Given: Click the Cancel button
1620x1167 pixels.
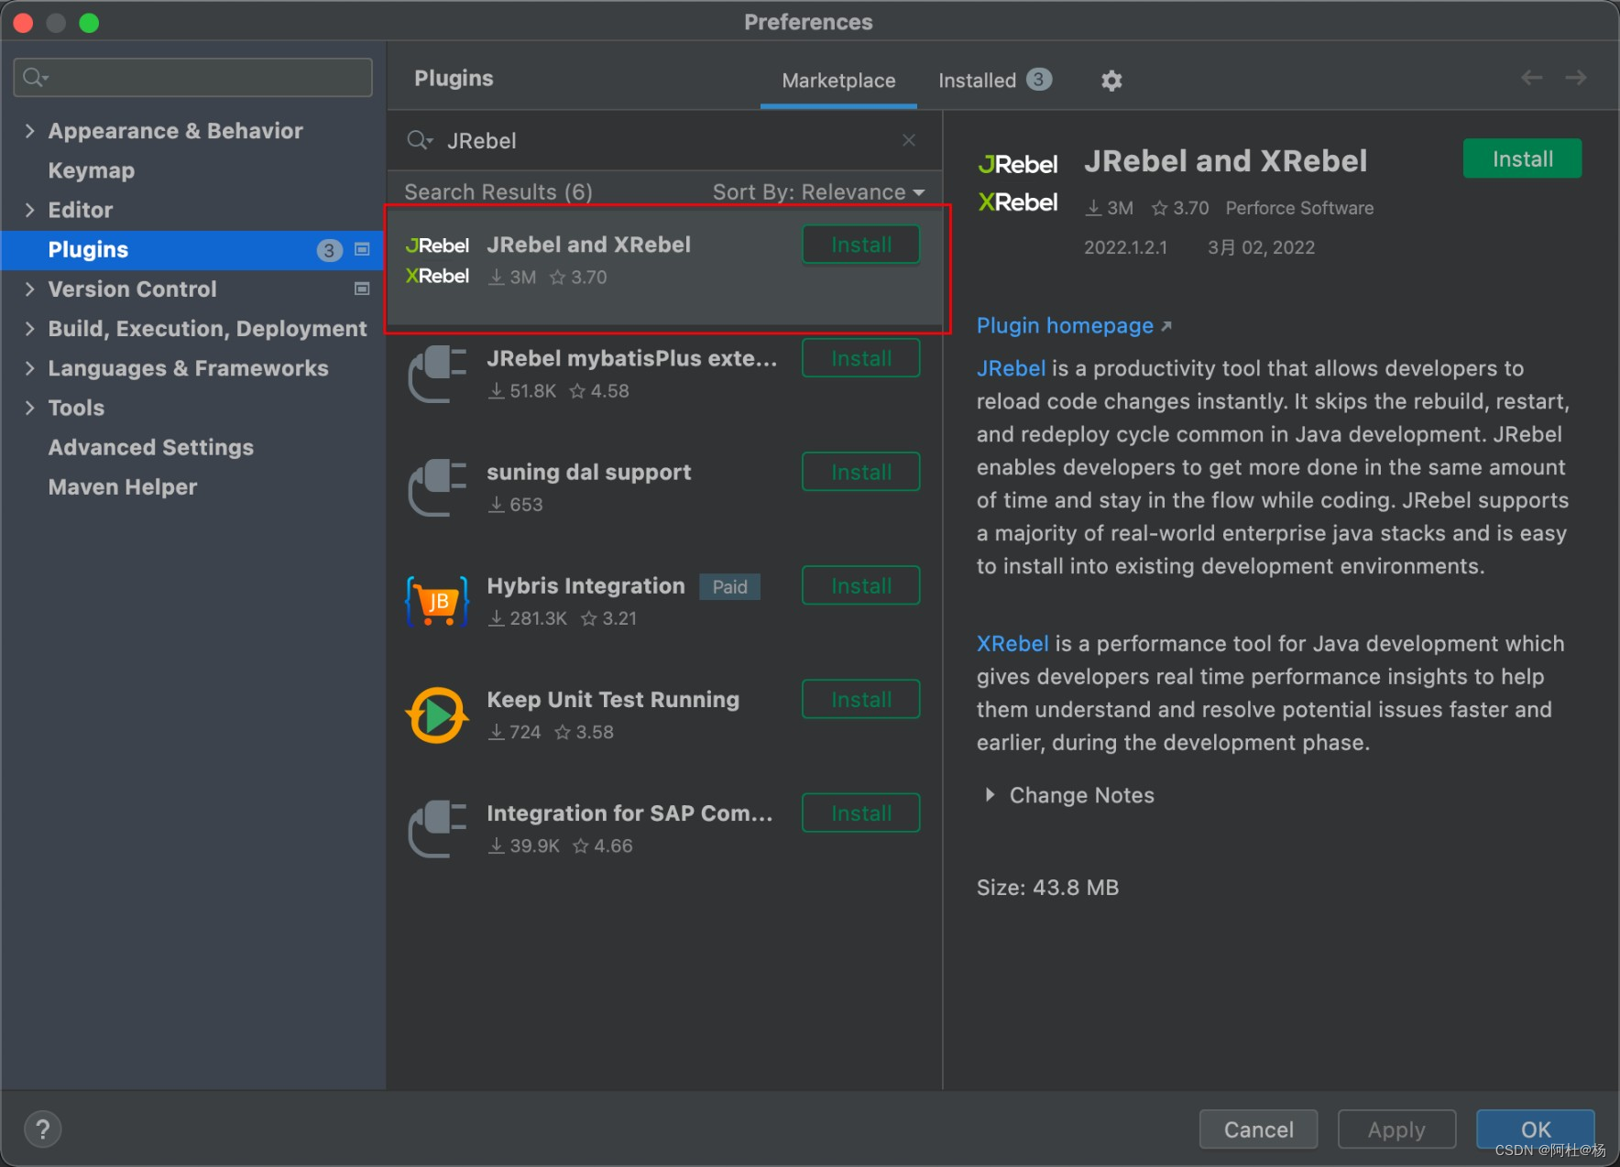Looking at the screenshot, I should (1258, 1129).
